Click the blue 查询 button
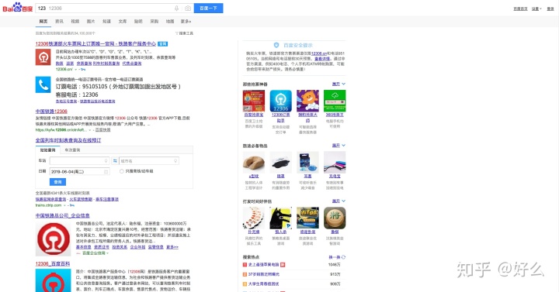This screenshot has width=559, height=292. point(57,182)
